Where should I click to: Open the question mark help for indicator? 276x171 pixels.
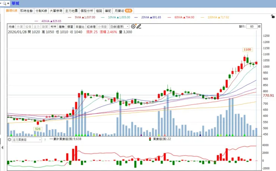tap(45, 140)
